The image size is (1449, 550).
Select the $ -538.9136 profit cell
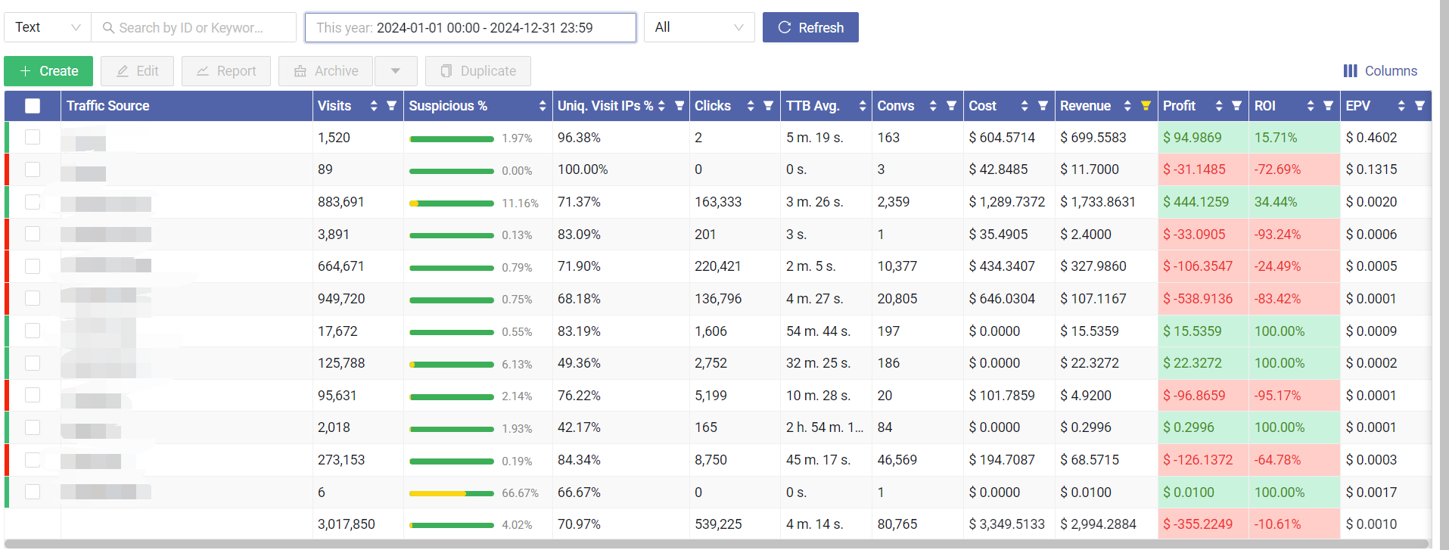click(1203, 299)
